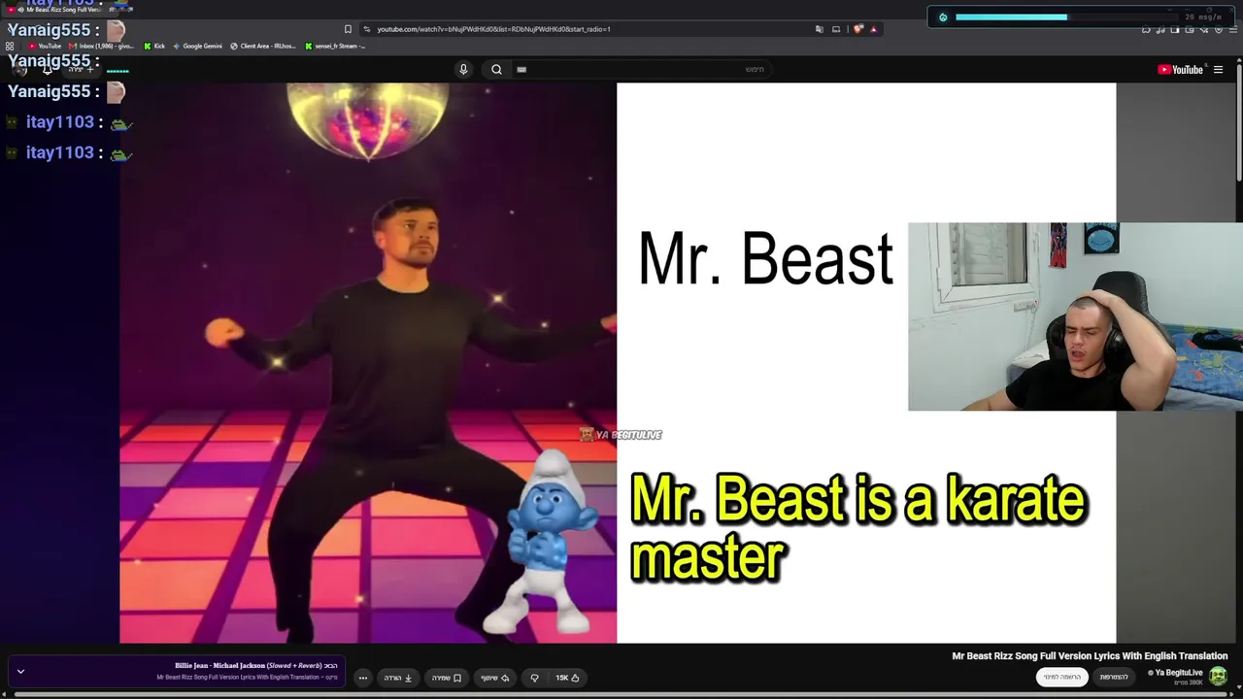Image resolution: width=1243 pixels, height=699 pixels.
Task: Click the save to playlist button
Action: coord(447,678)
